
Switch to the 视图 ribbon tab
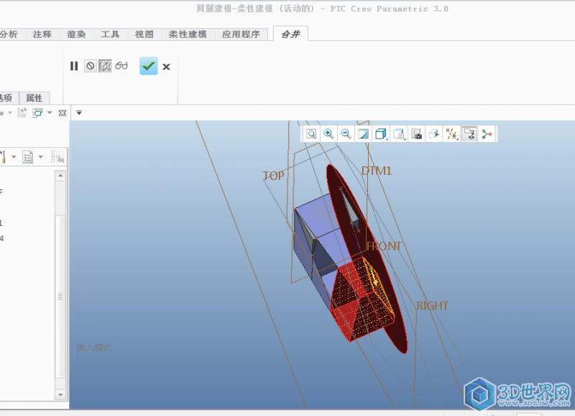click(144, 34)
